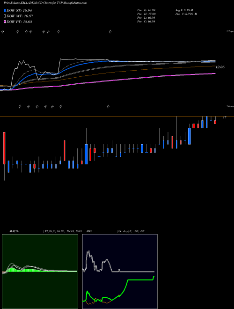The image size is (234, 309).
Task: Click the MACD (12,26,9) parameters text
Action: click(62, 231)
